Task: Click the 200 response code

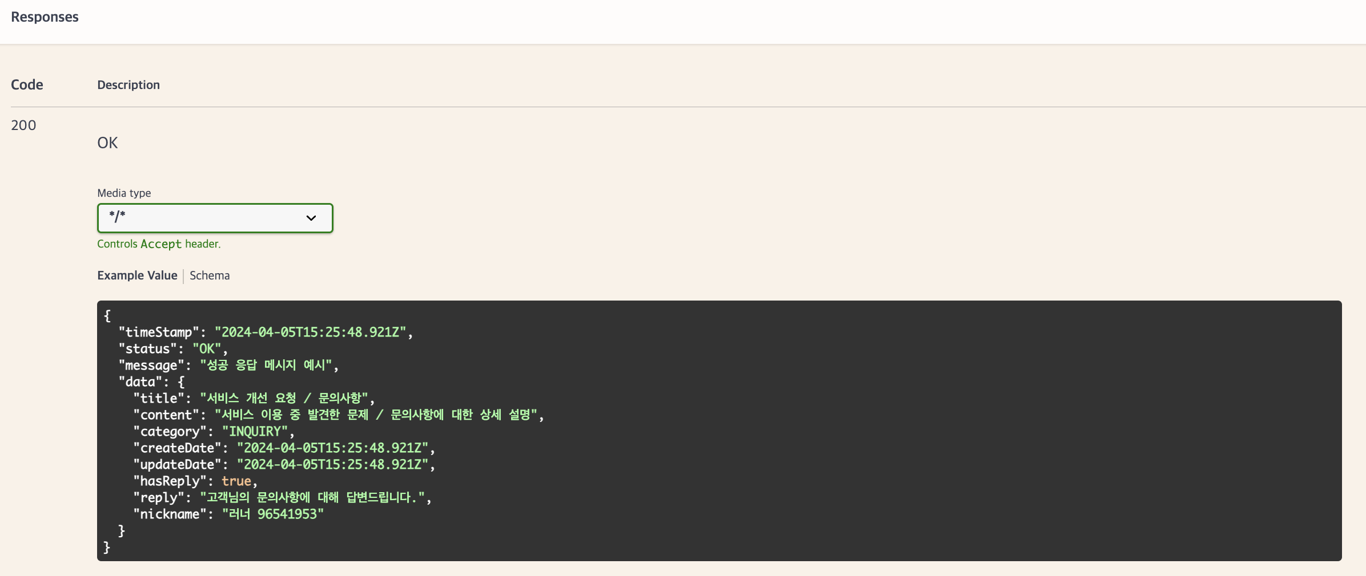Action: (x=23, y=125)
